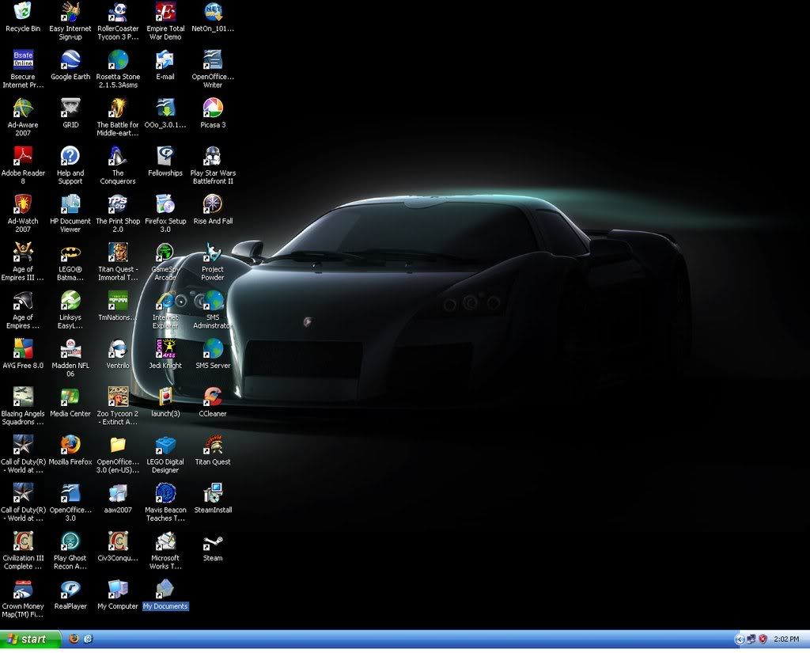Select the highlighted My Documents icon
Screen dimensions: 810x653
click(165, 589)
